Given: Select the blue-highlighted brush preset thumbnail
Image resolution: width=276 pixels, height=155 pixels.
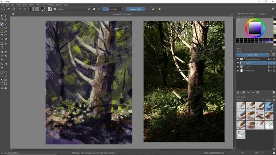Looking at the screenshot, I should [269, 106].
